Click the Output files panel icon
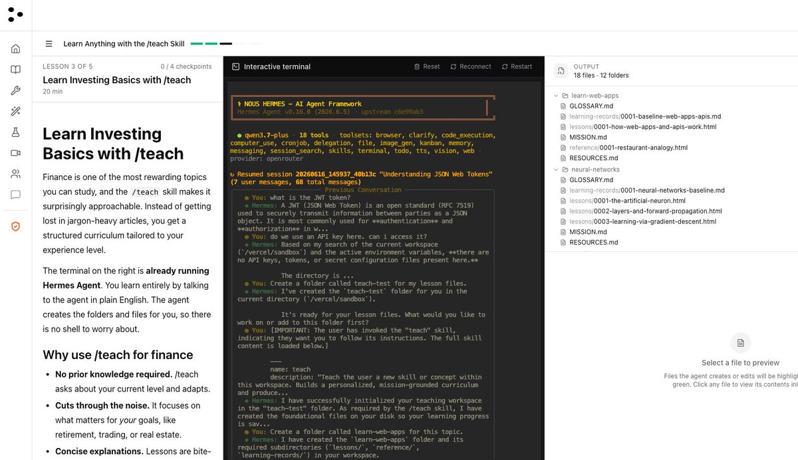This screenshot has width=798, height=460. [561, 71]
